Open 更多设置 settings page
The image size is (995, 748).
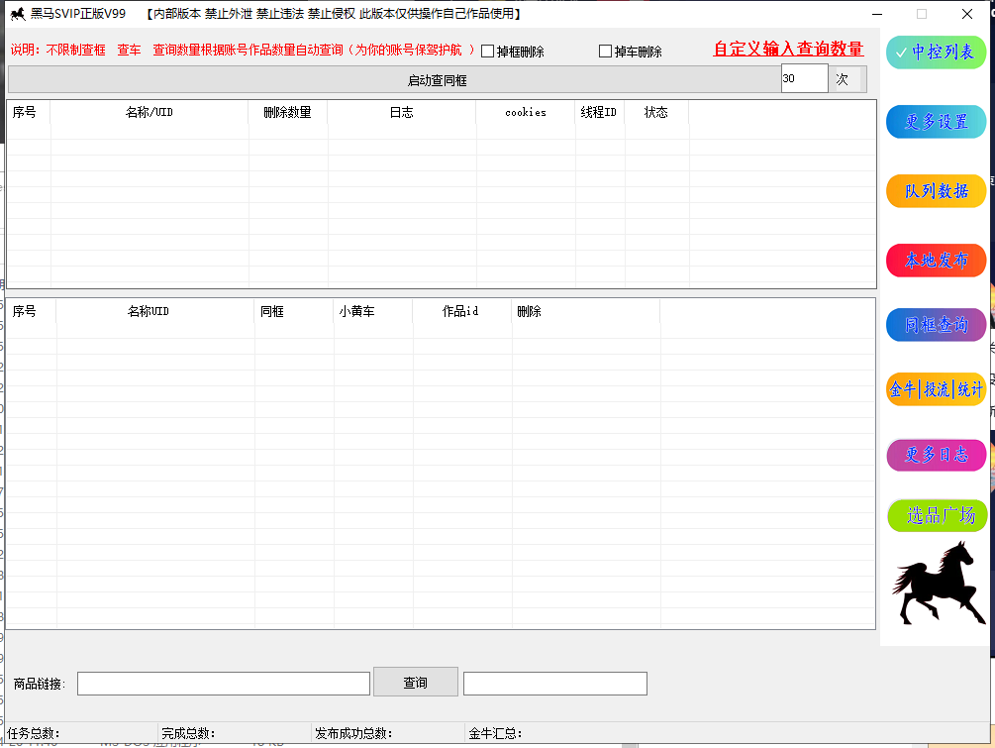tap(936, 122)
